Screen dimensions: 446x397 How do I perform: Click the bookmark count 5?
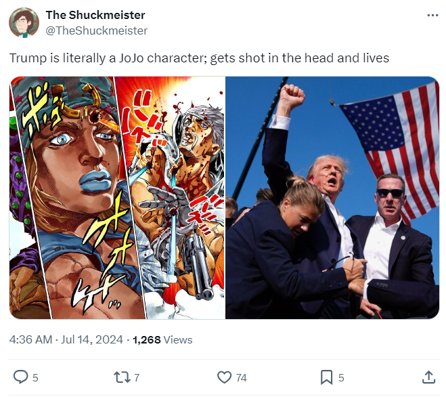pos(341,377)
